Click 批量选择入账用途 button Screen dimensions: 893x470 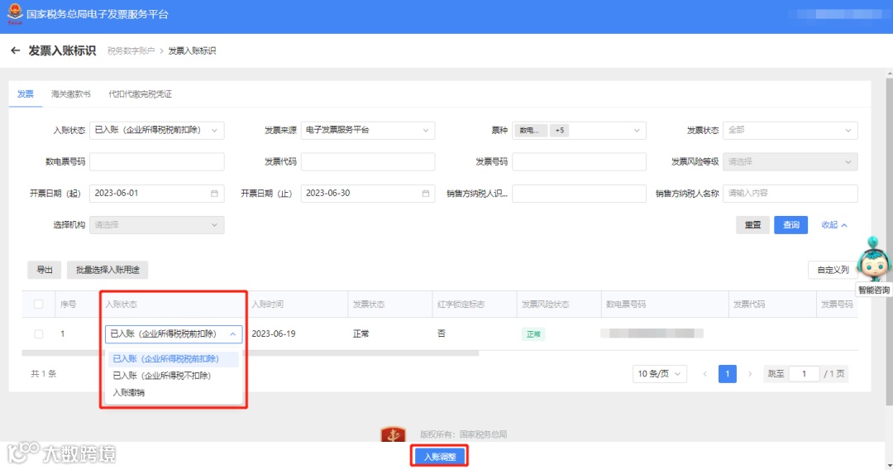[x=107, y=270]
